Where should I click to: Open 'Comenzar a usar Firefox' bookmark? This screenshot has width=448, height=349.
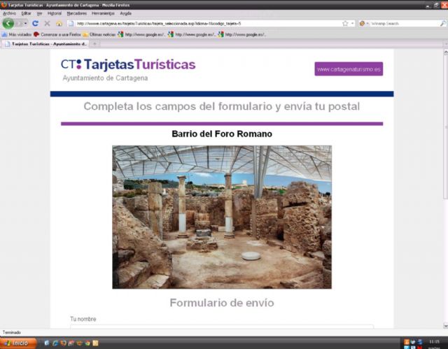click(57, 34)
